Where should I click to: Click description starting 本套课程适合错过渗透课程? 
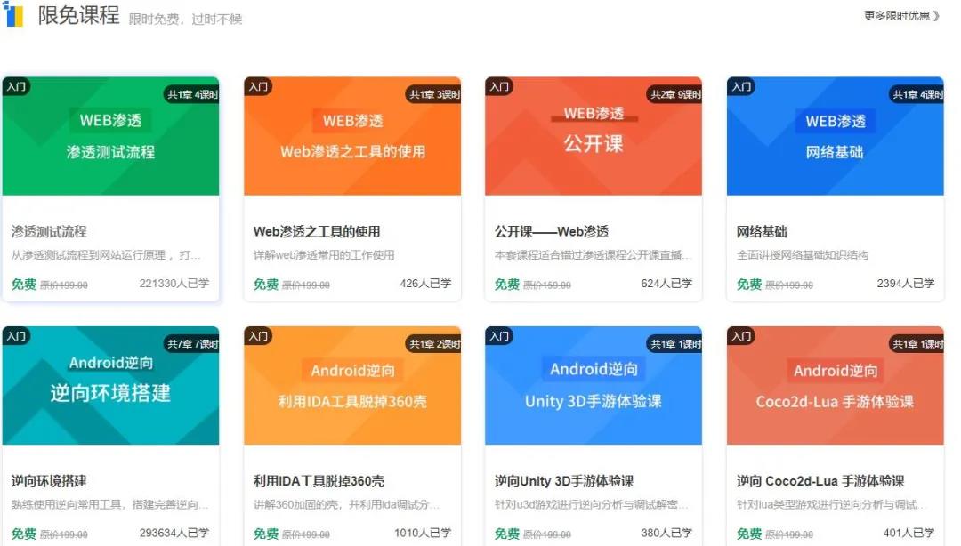pos(593,255)
